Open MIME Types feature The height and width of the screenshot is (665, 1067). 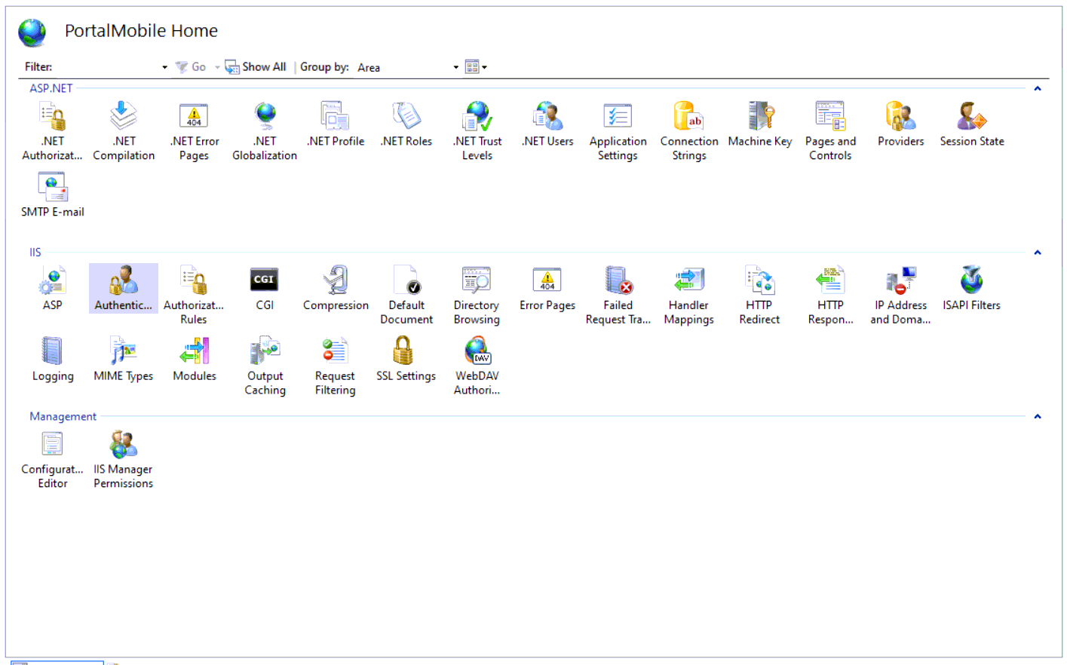[x=124, y=360]
